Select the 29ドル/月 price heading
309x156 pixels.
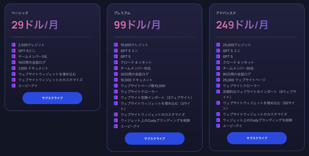point(35,25)
